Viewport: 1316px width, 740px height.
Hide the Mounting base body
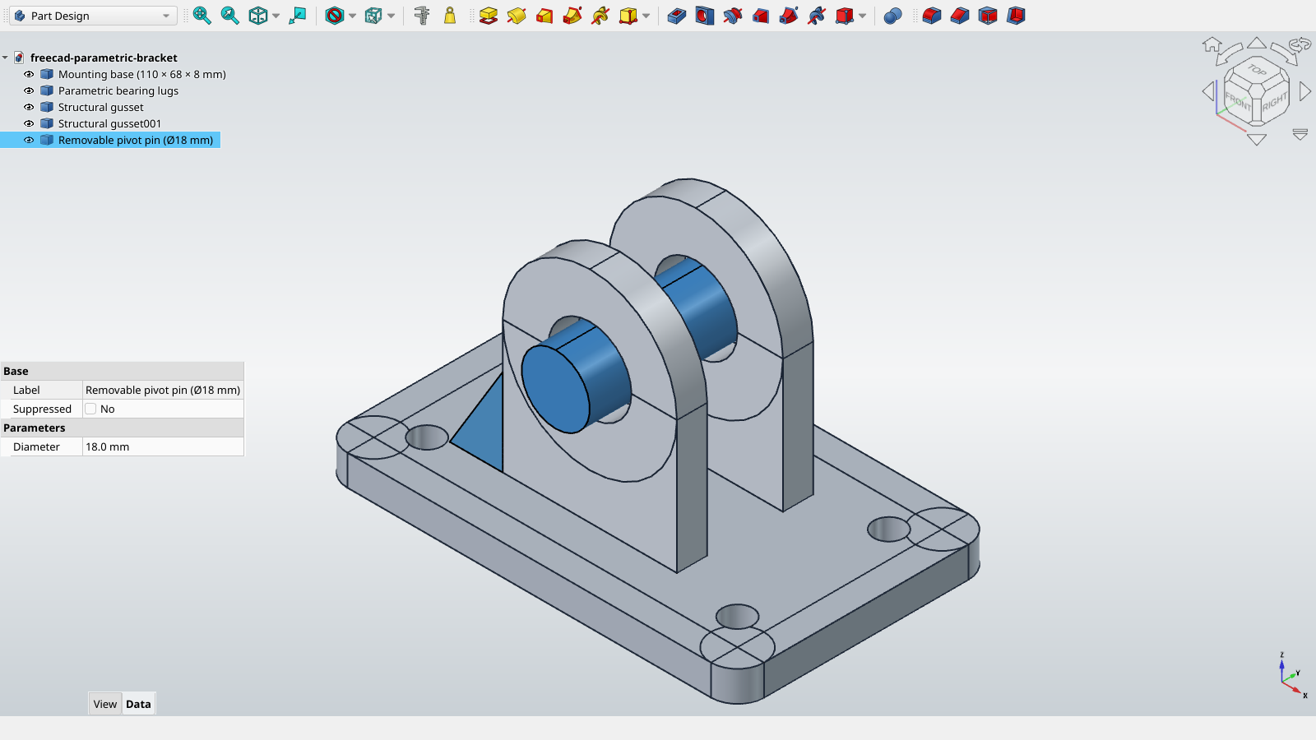pyautogui.click(x=29, y=74)
